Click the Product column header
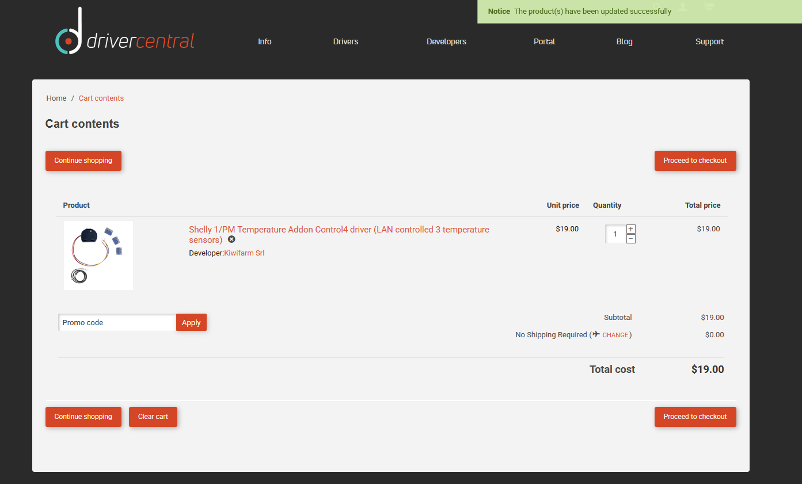802x484 pixels. tap(77, 205)
